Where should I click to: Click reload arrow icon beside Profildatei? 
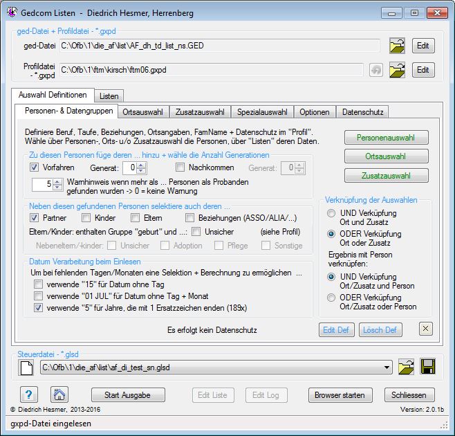[x=376, y=70]
